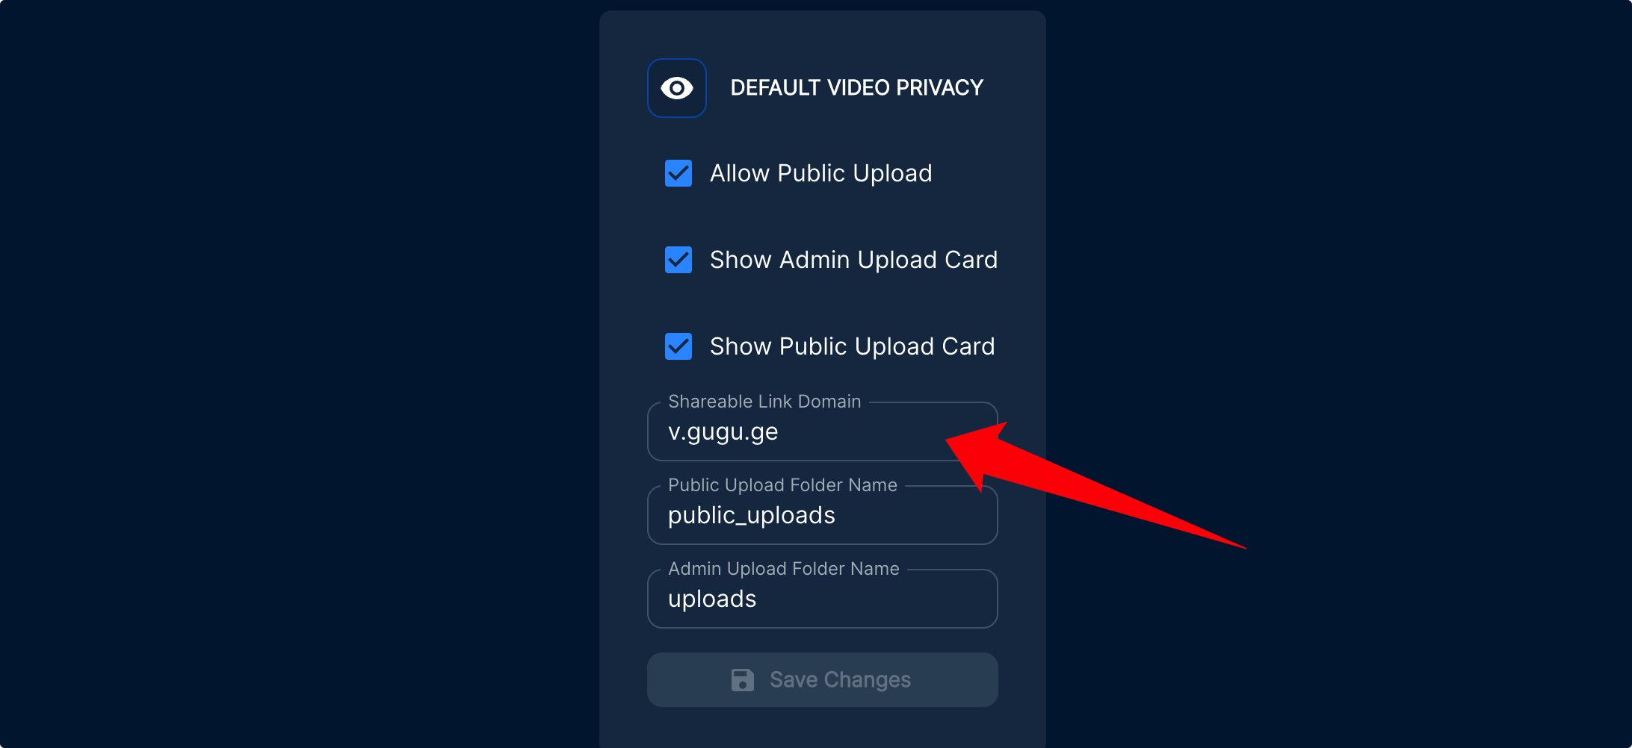Click the Show Public Upload Card label text

tap(852, 346)
